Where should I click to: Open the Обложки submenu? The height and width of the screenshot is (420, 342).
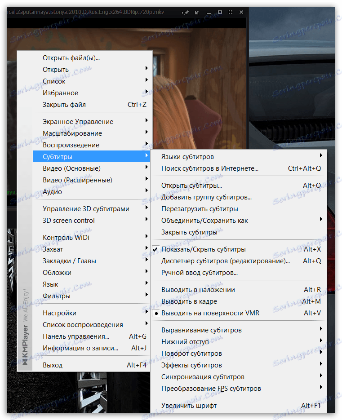click(92, 273)
